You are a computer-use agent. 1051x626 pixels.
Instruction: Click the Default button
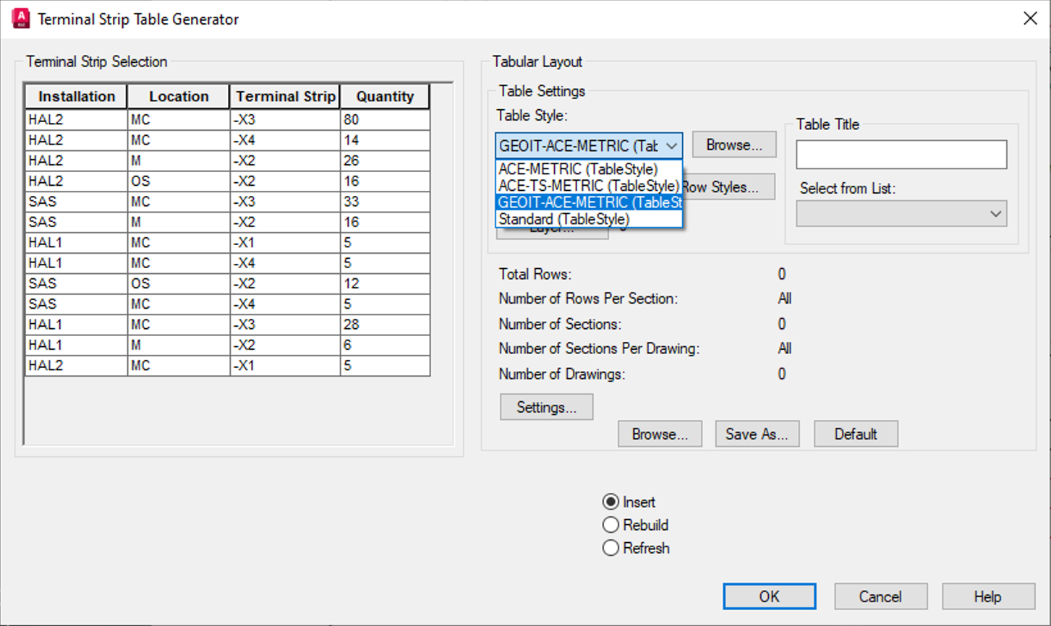click(x=856, y=434)
